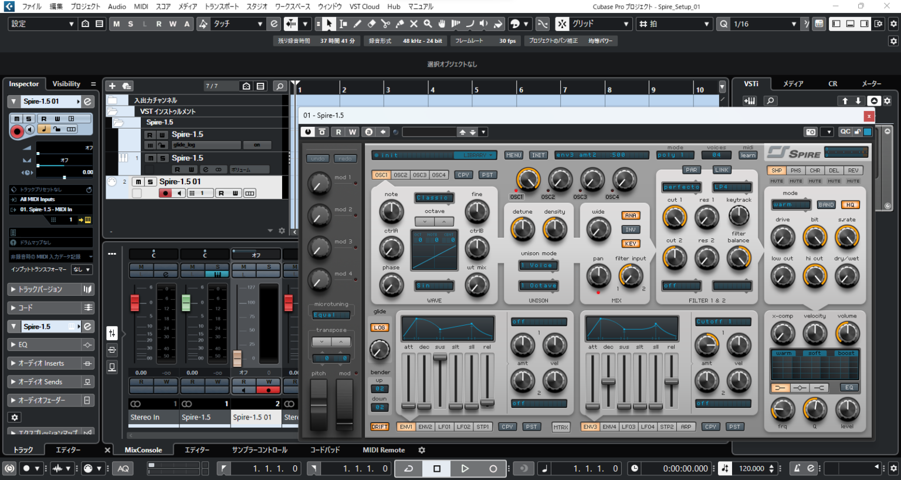Toggle the Cycle loop button
This screenshot has width=901, height=480.
pyautogui.click(x=408, y=468)
